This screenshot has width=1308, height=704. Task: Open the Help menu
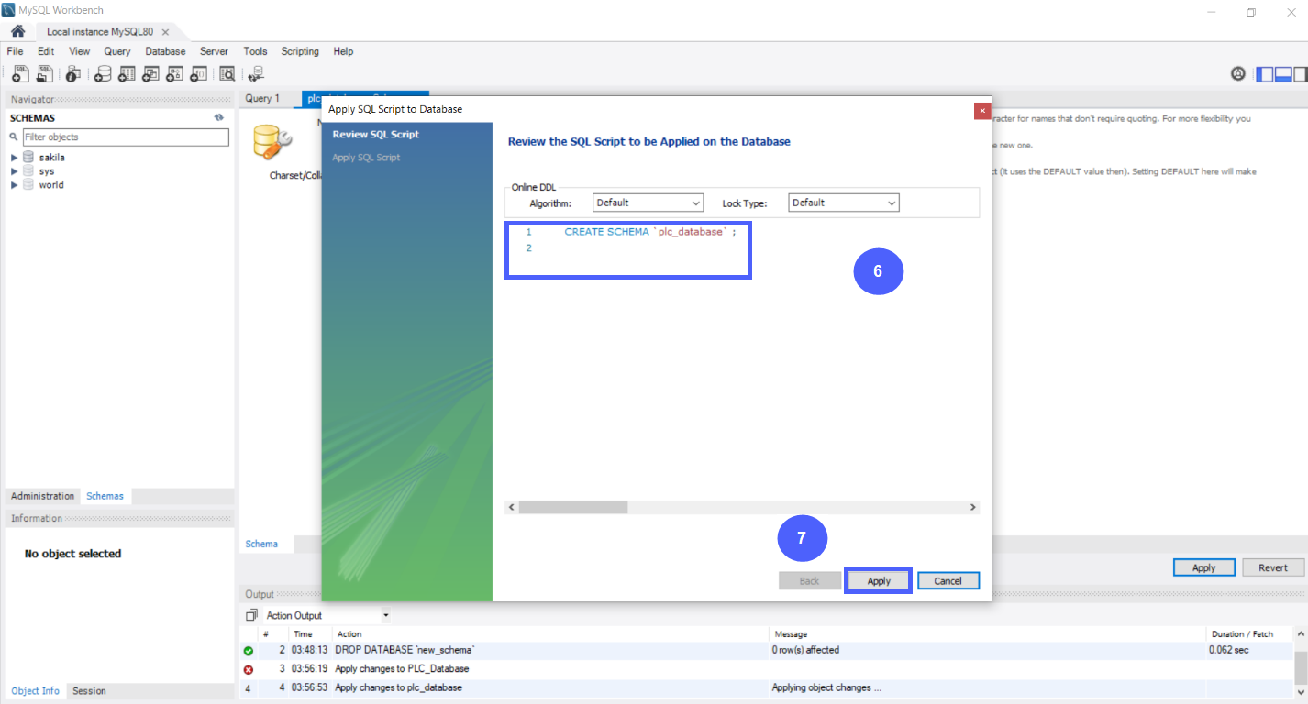click(343, 51)
